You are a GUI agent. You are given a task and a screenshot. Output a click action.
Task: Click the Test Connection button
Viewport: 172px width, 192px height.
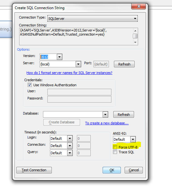click(34, 170)
